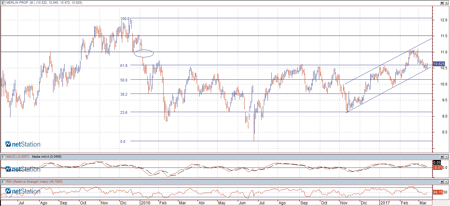
Task: Click the RSI panel icon
Action: pos(3,182)
